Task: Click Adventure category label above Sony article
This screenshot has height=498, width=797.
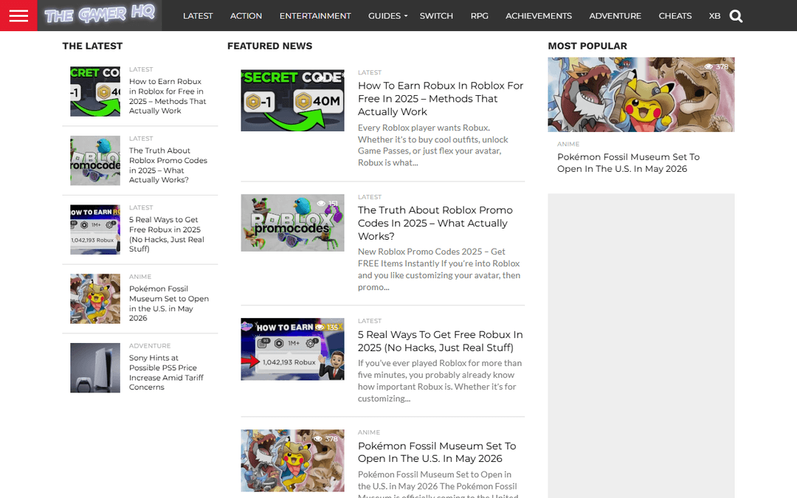Action: tap(150, 345)
